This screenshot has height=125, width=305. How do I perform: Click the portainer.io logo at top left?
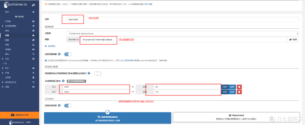coord(16,5)
